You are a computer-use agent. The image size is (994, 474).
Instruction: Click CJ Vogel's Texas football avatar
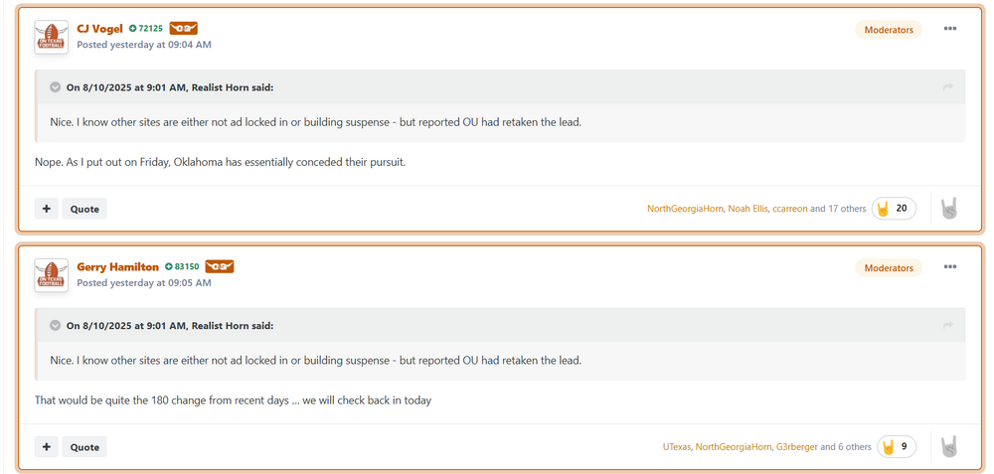point(51,38)
